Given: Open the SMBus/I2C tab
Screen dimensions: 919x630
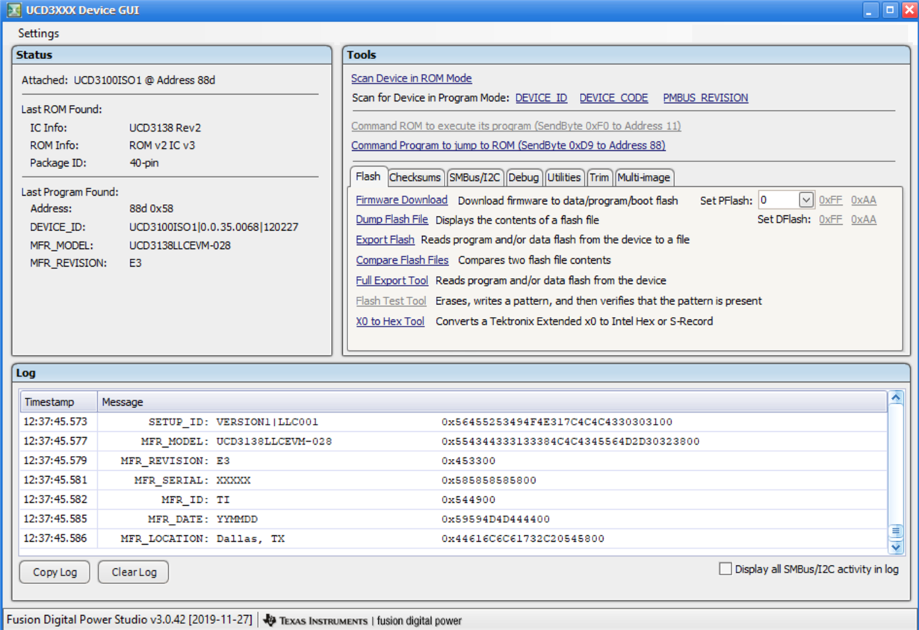Looking at the screenshot, I should click(474, 177).
